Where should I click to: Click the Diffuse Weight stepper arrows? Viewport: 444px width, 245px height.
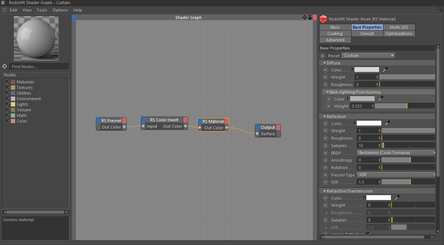click(x=377, y=77)
